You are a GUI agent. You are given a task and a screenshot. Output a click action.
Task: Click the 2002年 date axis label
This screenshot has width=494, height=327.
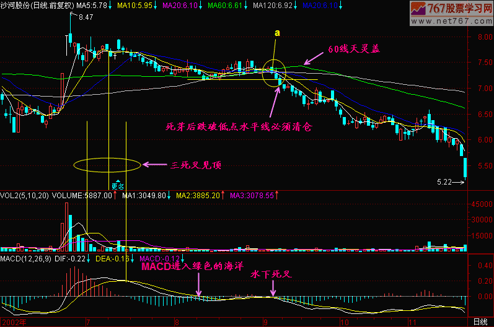pos(12,321)
